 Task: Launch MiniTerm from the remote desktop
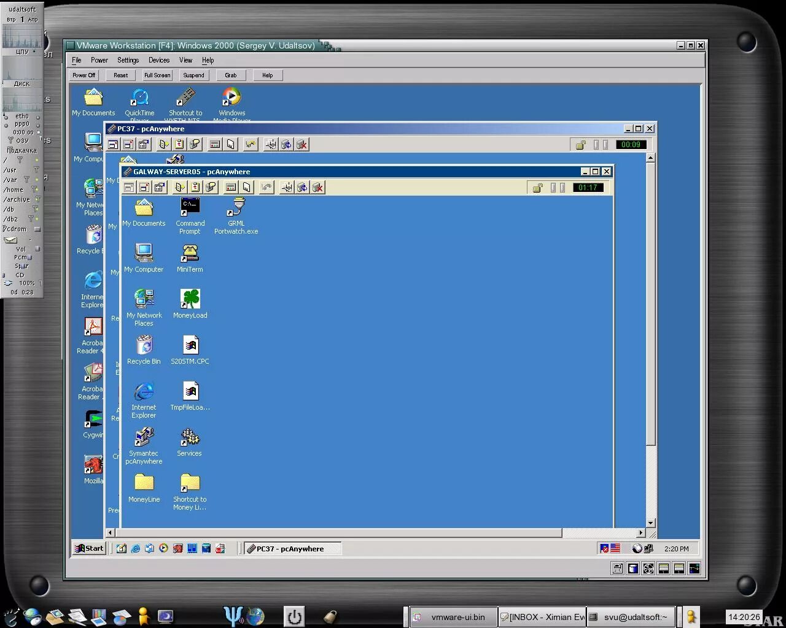pos(190,253)
